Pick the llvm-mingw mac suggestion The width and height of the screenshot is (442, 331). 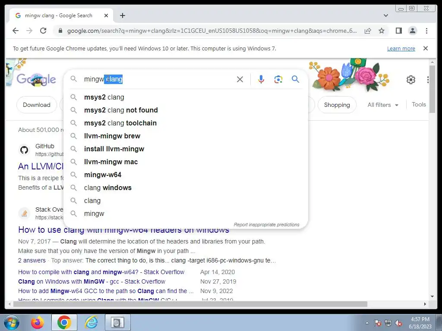pyautogui.click(x=186, y=162)
